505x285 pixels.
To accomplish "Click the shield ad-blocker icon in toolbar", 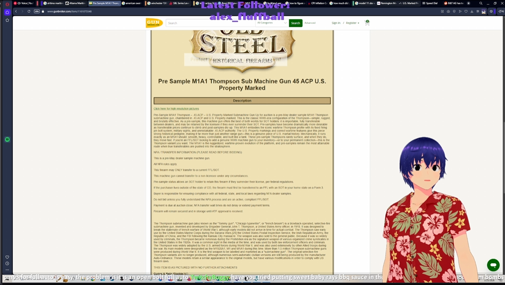I will coord(454,11).
